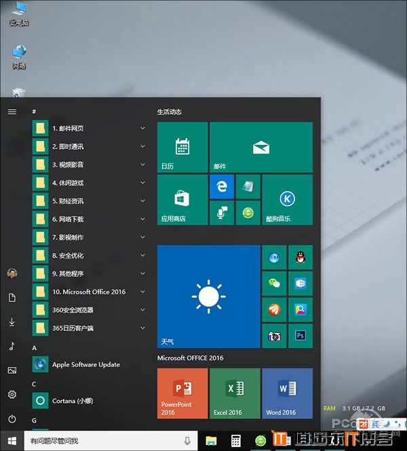
Task: Open the blue contact-search small tile
Action: coord(301,310)
